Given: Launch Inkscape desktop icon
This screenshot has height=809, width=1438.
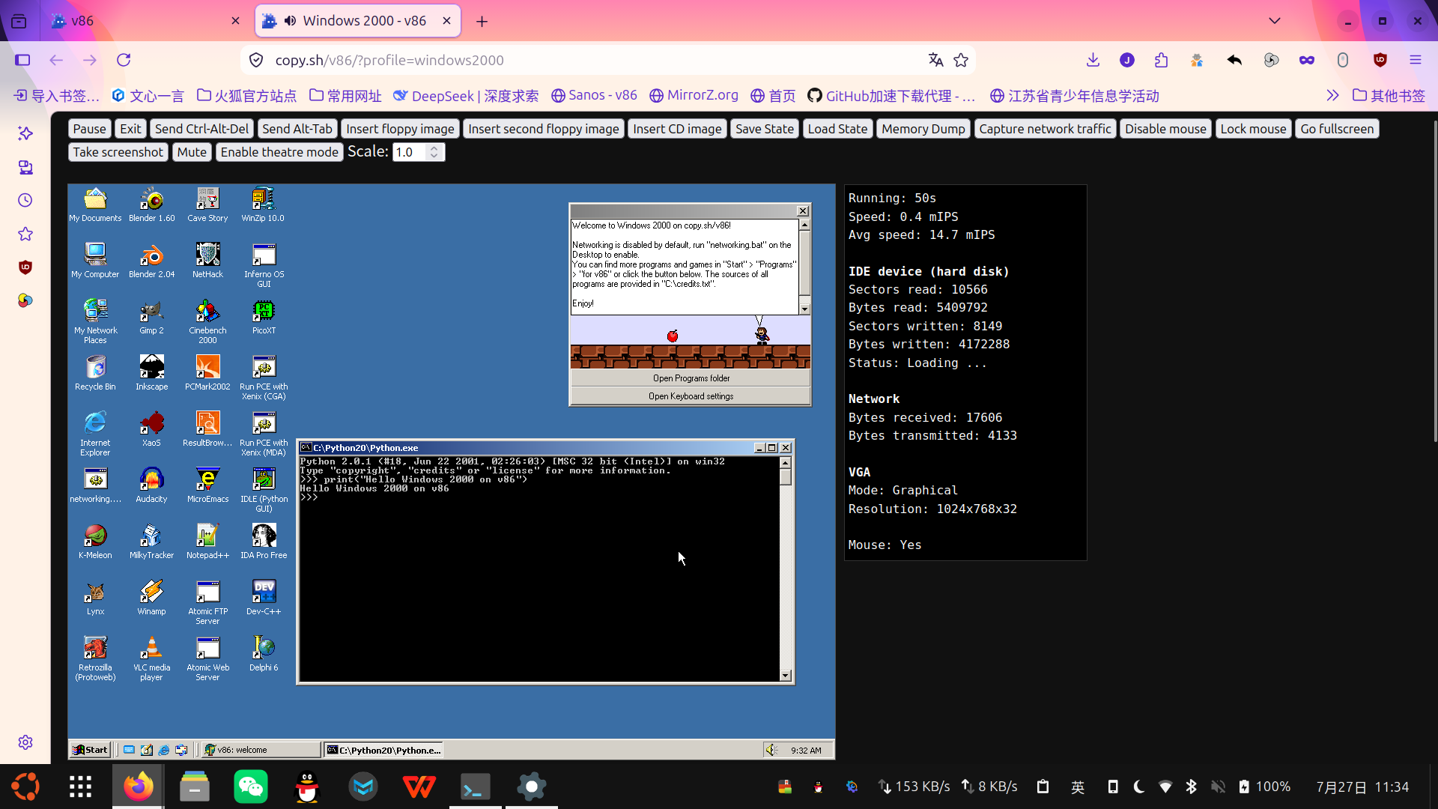Looking at the screenshot, I should click(x=151, y=373).
